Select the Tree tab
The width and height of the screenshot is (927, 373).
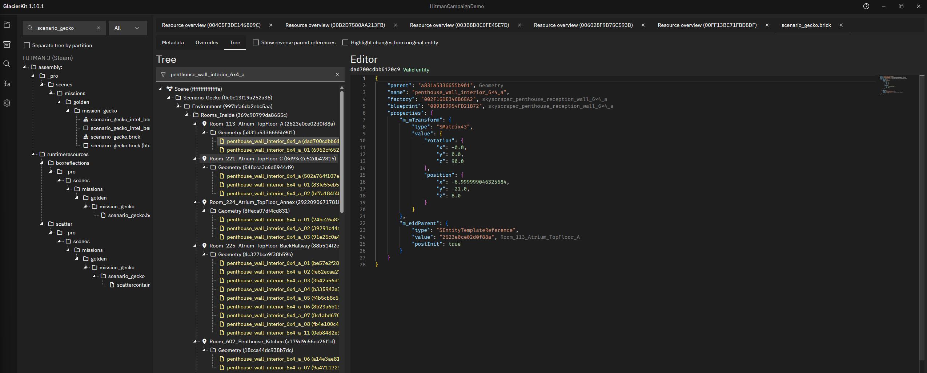click(235, 42)
